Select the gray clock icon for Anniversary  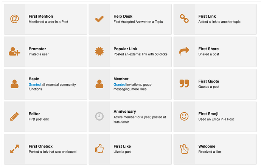pyautogui.click(x=99, y=116)
